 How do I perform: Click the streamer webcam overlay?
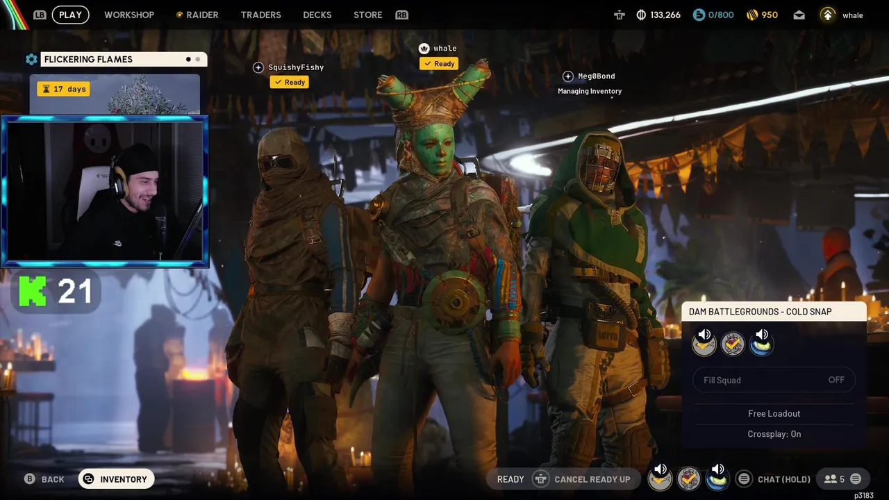[104, 191]
